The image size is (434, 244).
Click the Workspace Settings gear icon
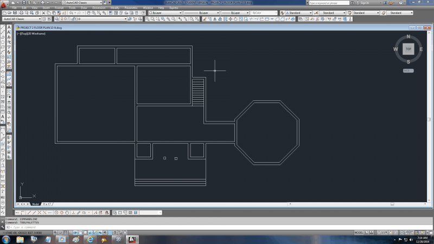tap(44, 19)
